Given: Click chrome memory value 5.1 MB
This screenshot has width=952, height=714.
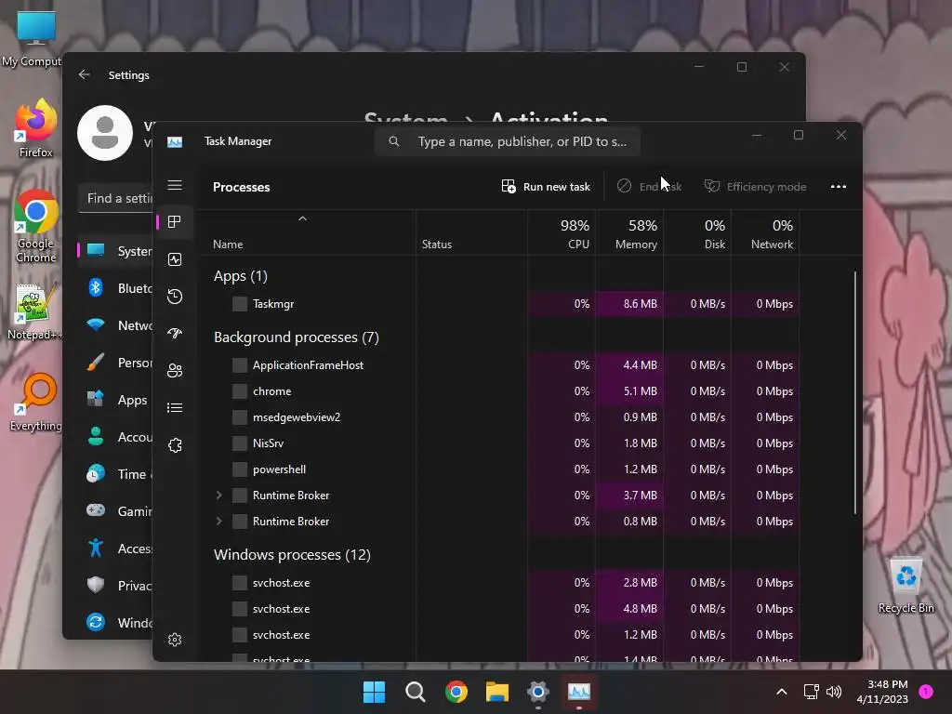Looking at the screenshot, I should [640, 391].
